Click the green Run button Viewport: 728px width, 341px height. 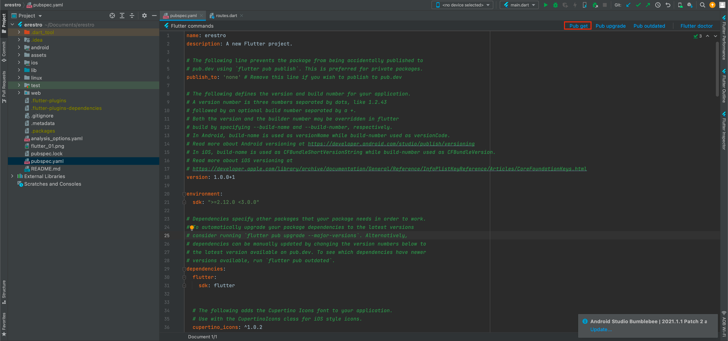(x=546, y=5)
